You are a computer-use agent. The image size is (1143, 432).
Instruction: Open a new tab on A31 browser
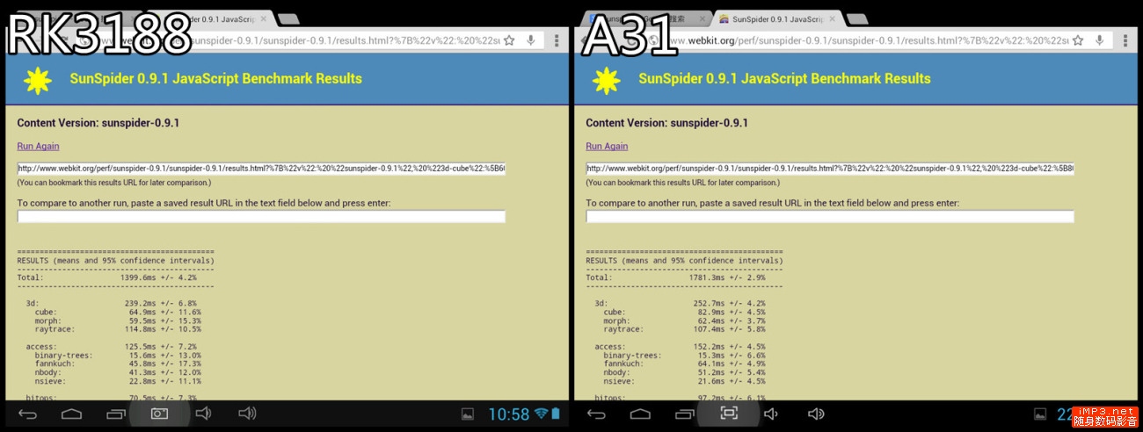pos(856,18)
